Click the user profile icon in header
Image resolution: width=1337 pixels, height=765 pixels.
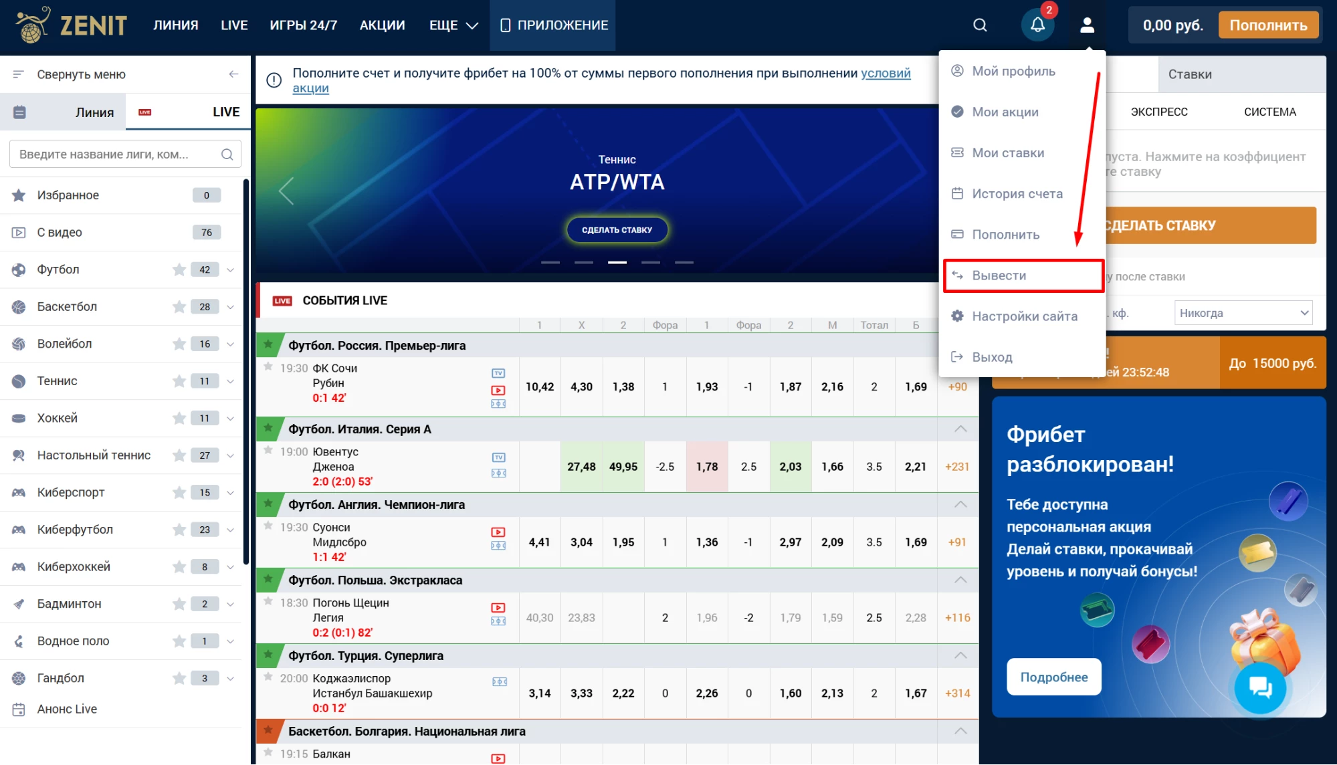point(1087,25)
